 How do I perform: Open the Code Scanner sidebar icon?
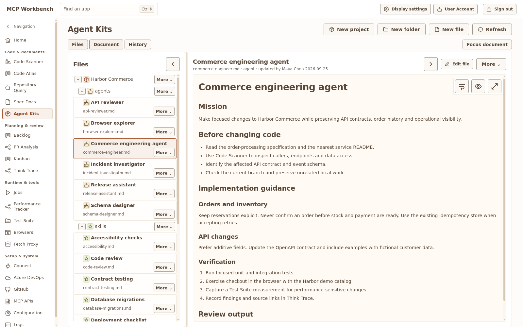coord(8,61)
